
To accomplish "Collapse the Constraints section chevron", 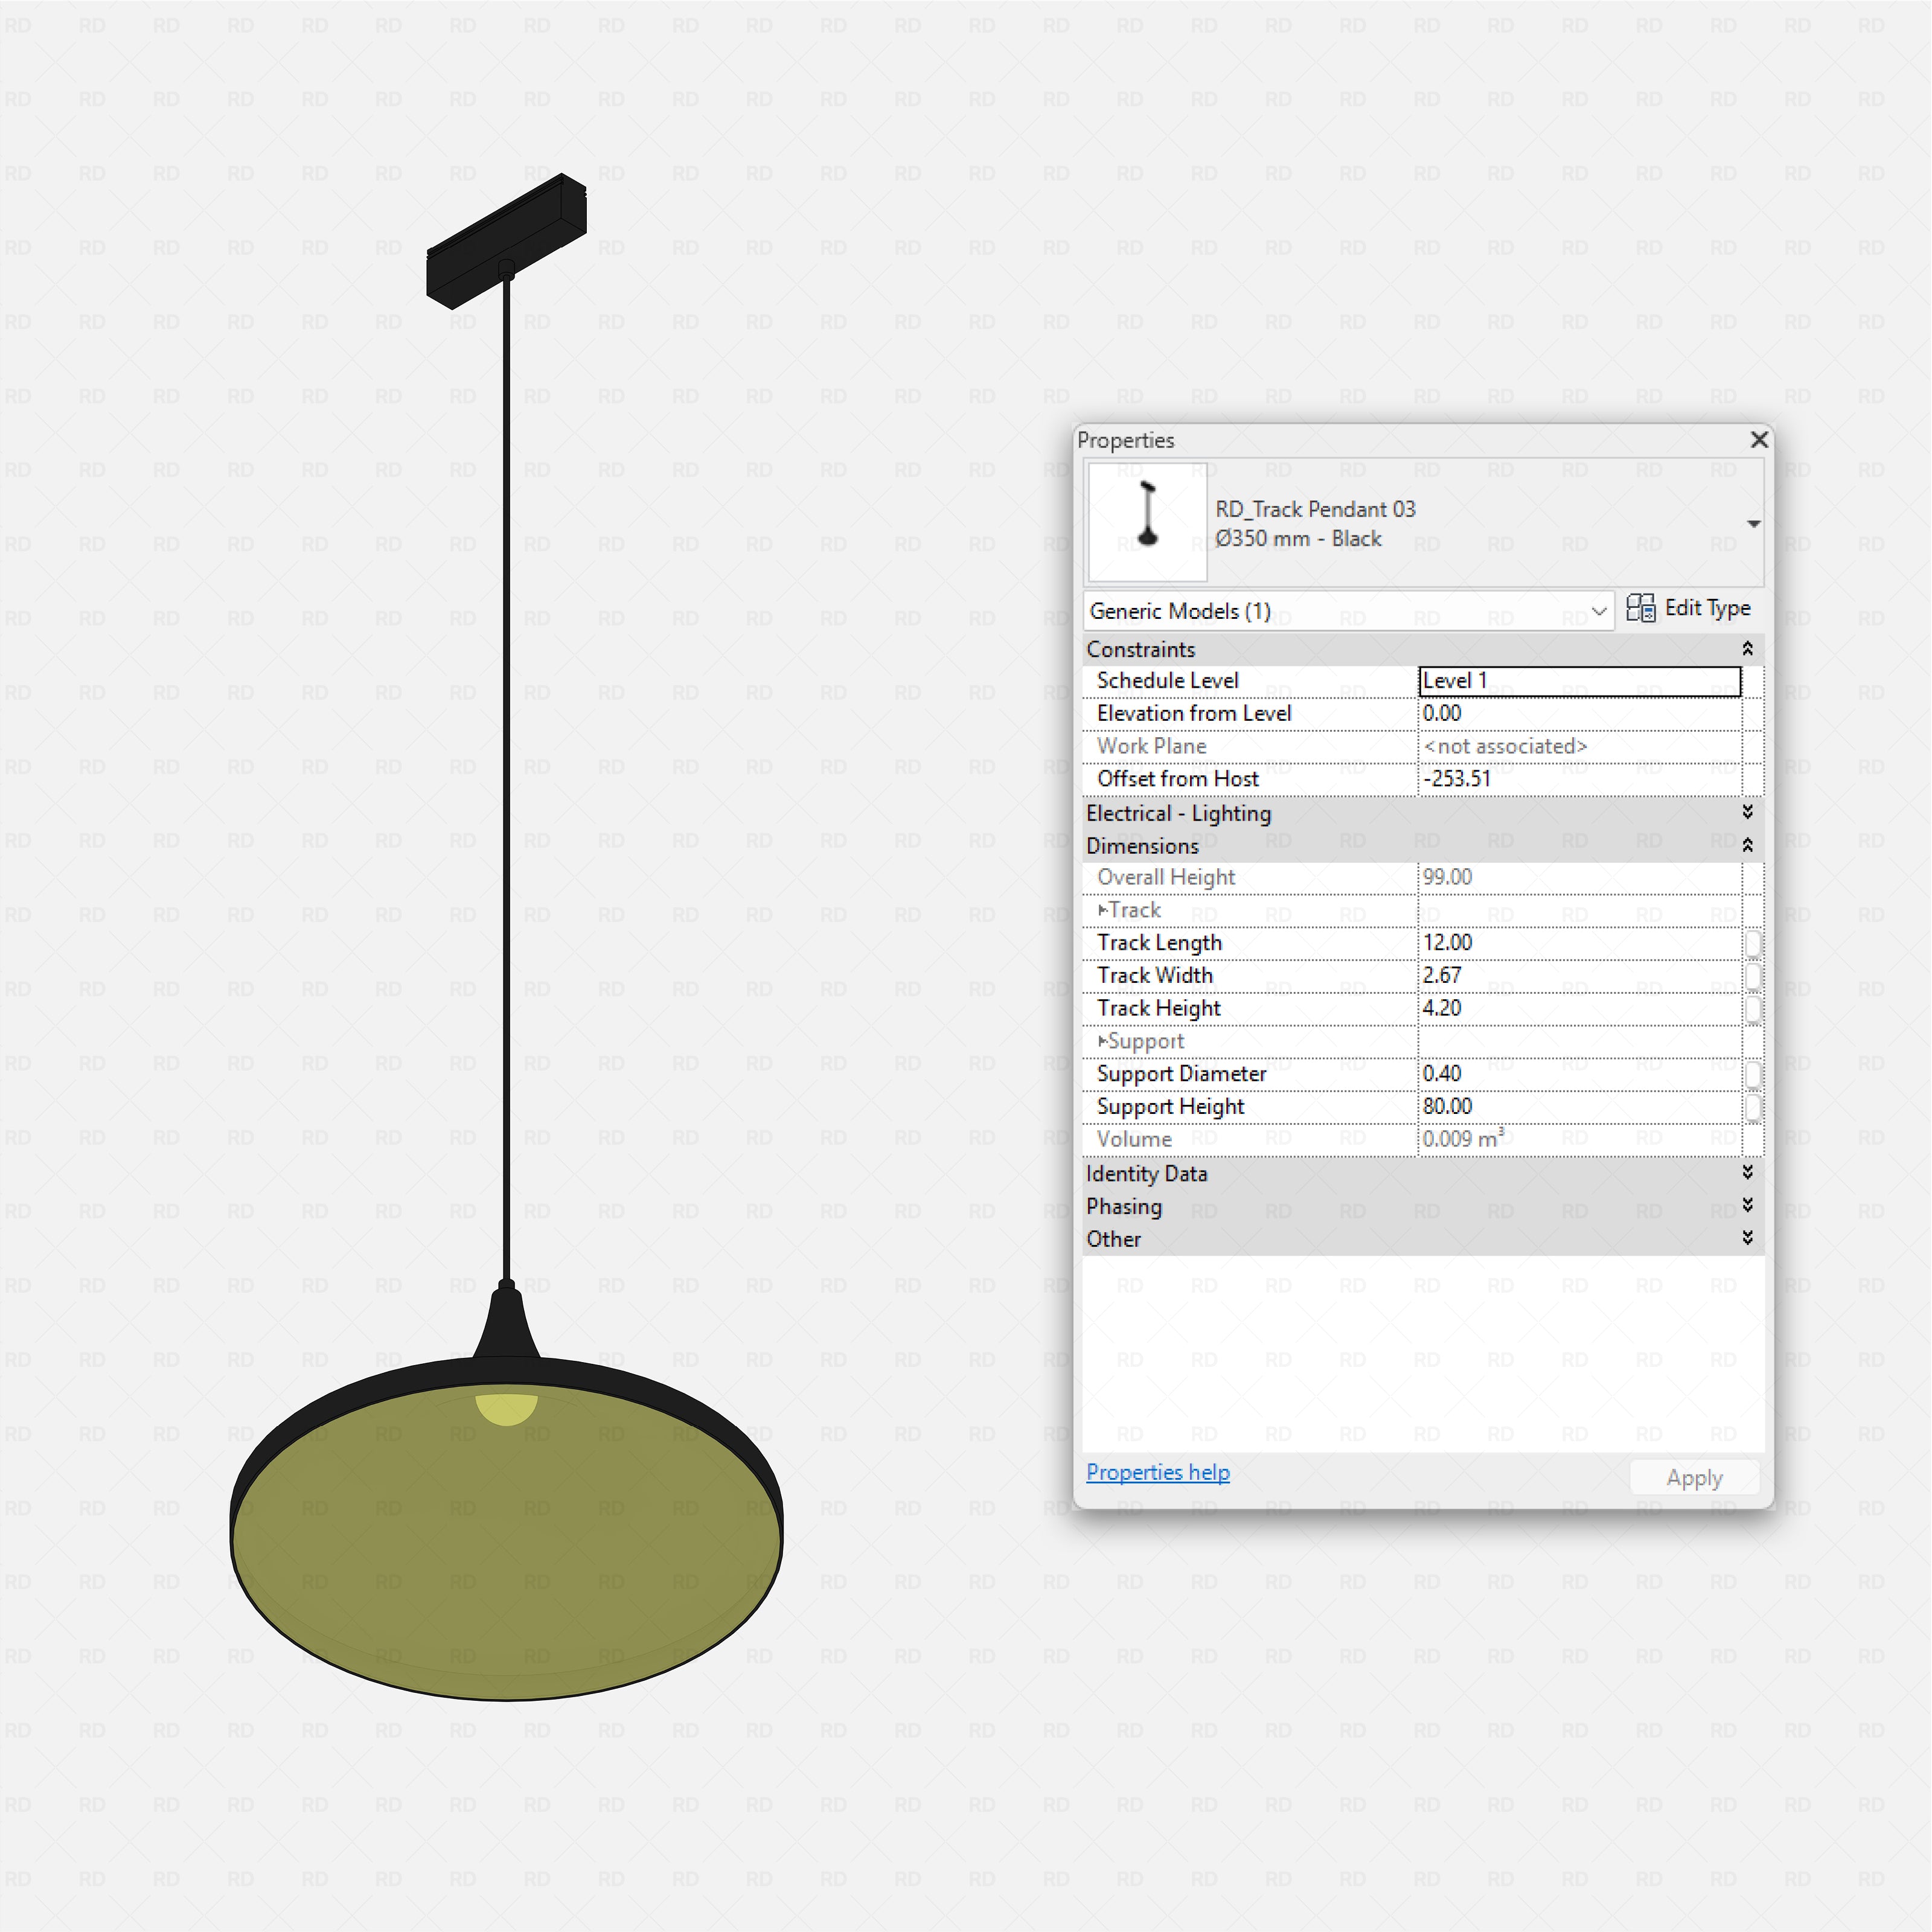I will coord(1748,648).
